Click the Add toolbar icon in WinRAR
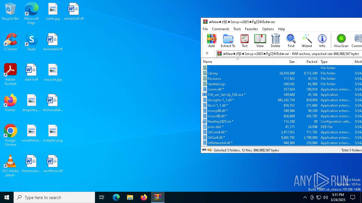Image resolution: width=362 pixels, height=203 pixels. click(x=212, y=41)
